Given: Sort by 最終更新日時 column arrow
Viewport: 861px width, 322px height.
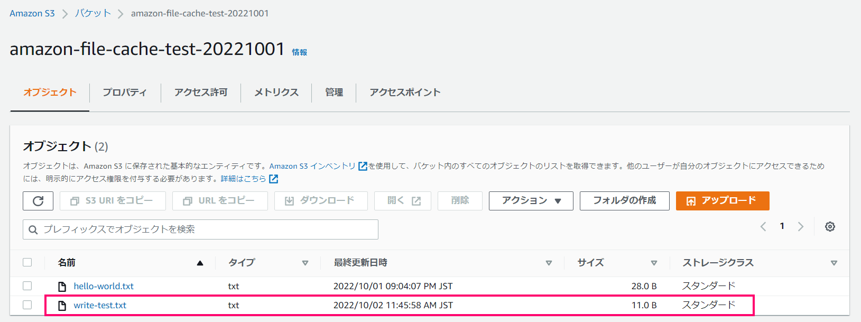Looking at the screenshot, I should point(549,263).
